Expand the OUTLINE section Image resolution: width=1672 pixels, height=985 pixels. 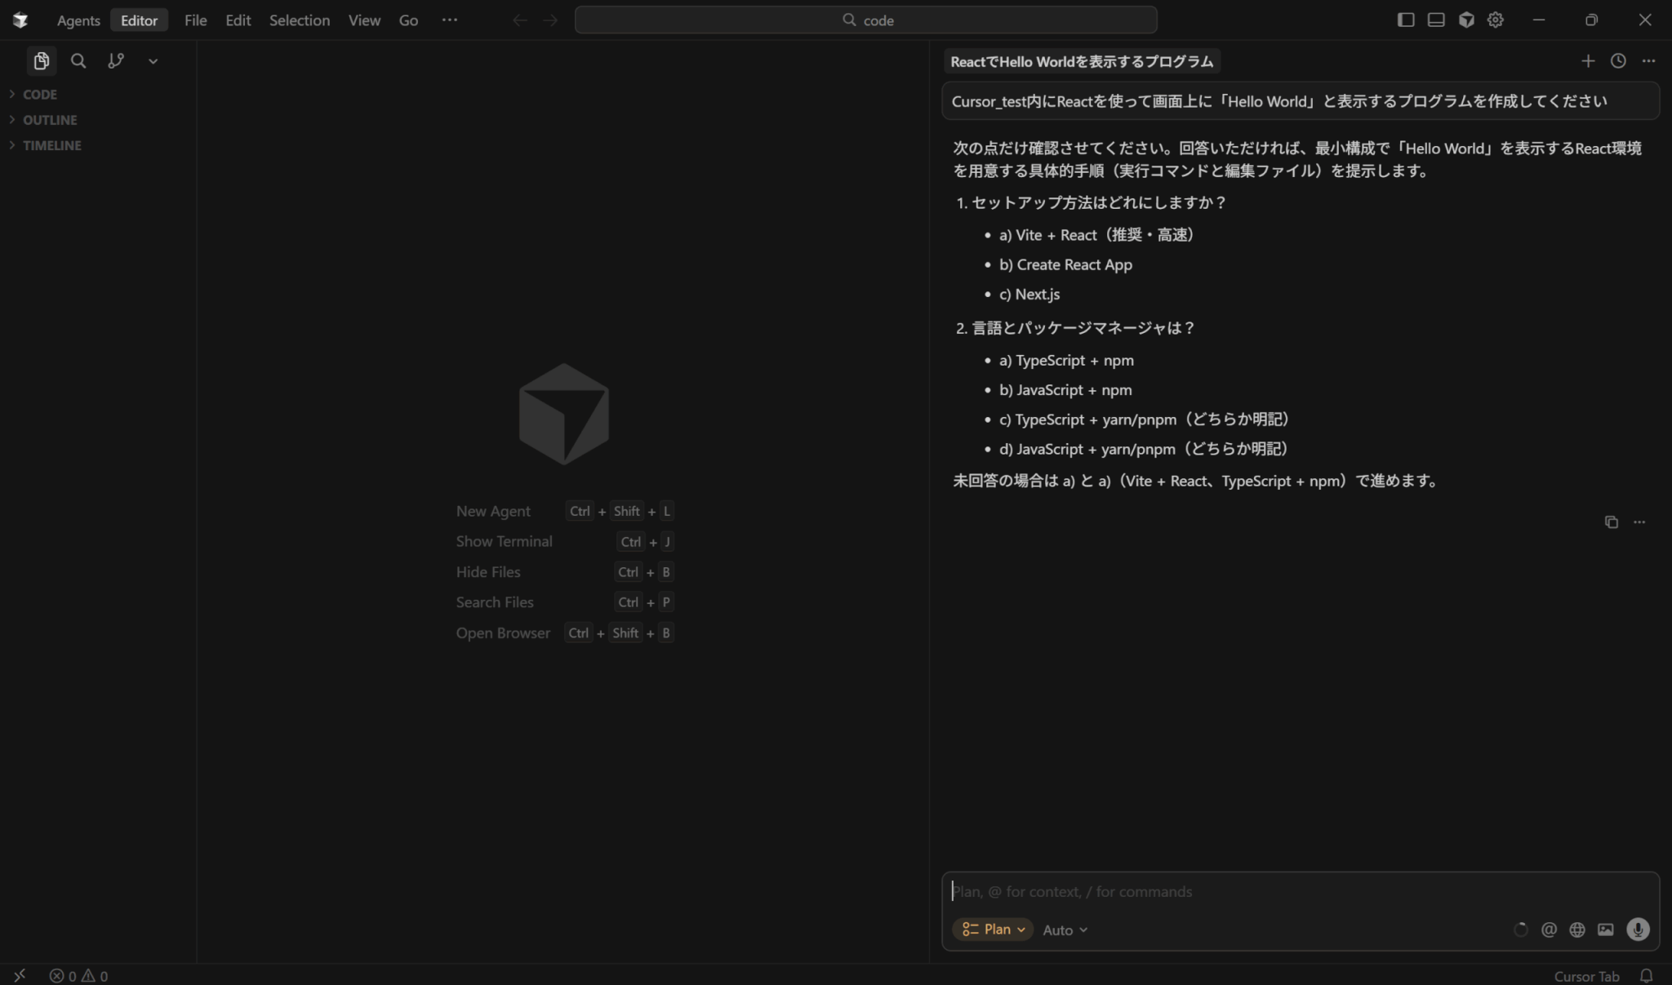pos(50,120)
